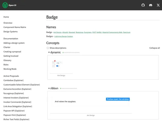The height and width of the screenshot is (122, 162).
Task: Open the X (Twitter) icon in header
Action: (158, 5)
